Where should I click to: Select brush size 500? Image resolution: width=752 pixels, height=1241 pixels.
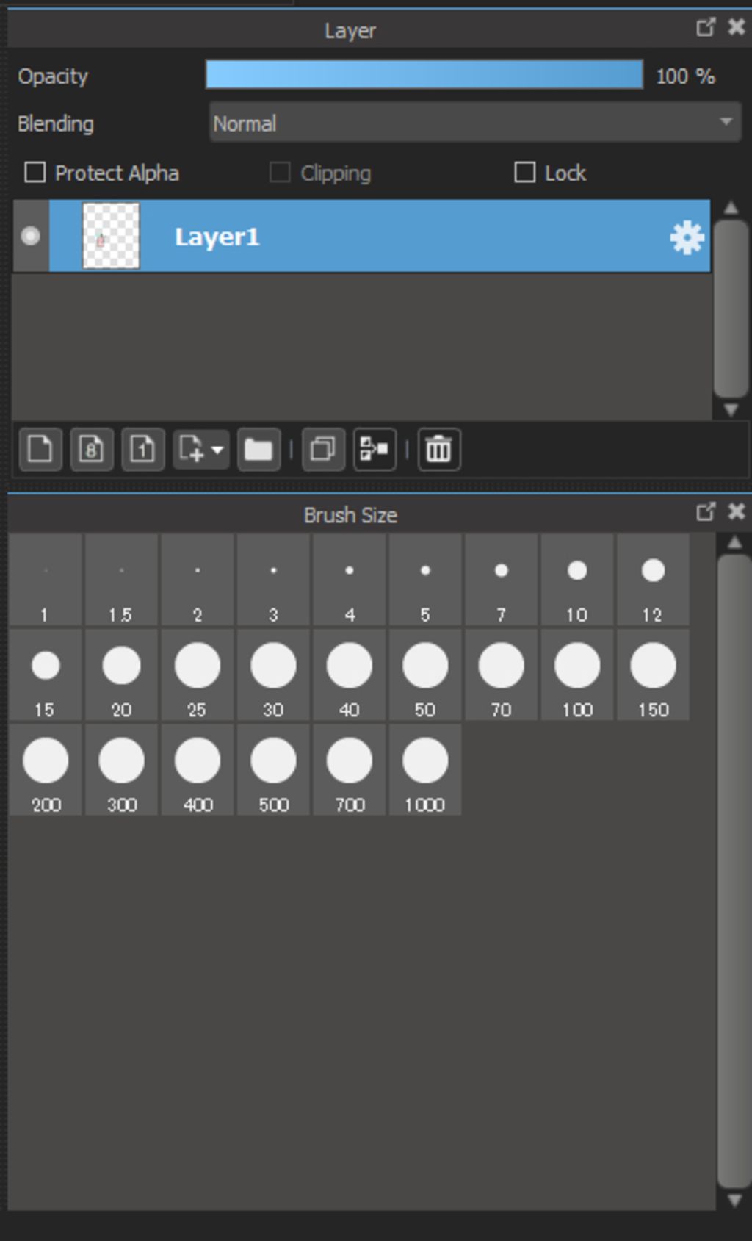click(273, 769)
